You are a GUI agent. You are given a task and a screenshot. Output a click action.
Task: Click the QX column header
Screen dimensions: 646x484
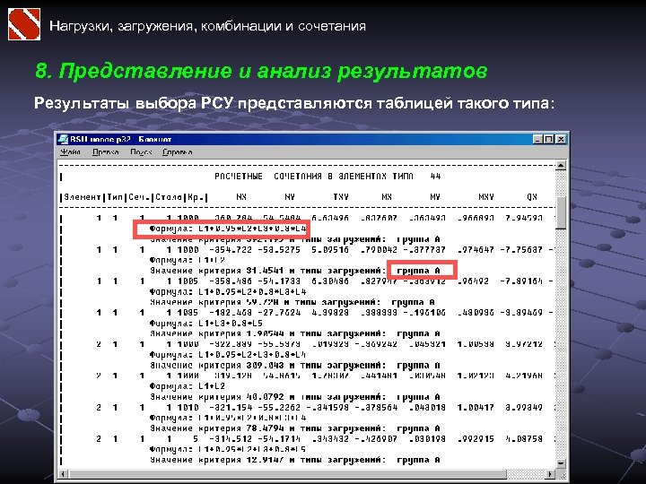[x=532, y=197]
